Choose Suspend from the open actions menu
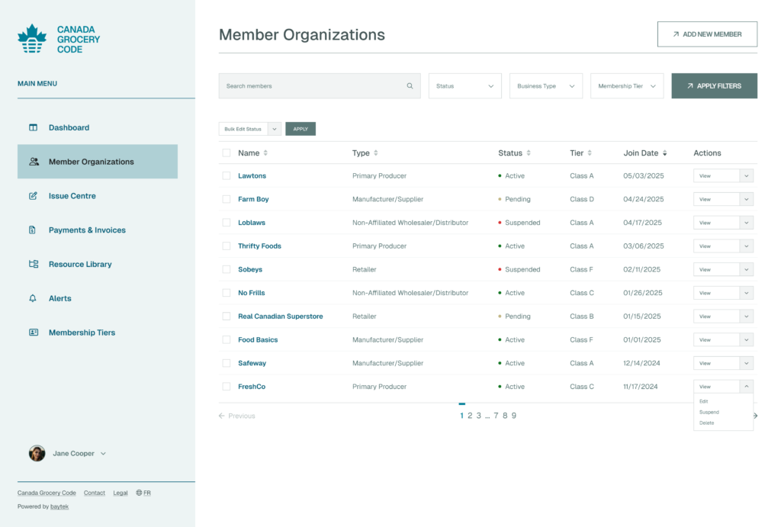Screen dimensions: 781x527 tap(709, 412)
